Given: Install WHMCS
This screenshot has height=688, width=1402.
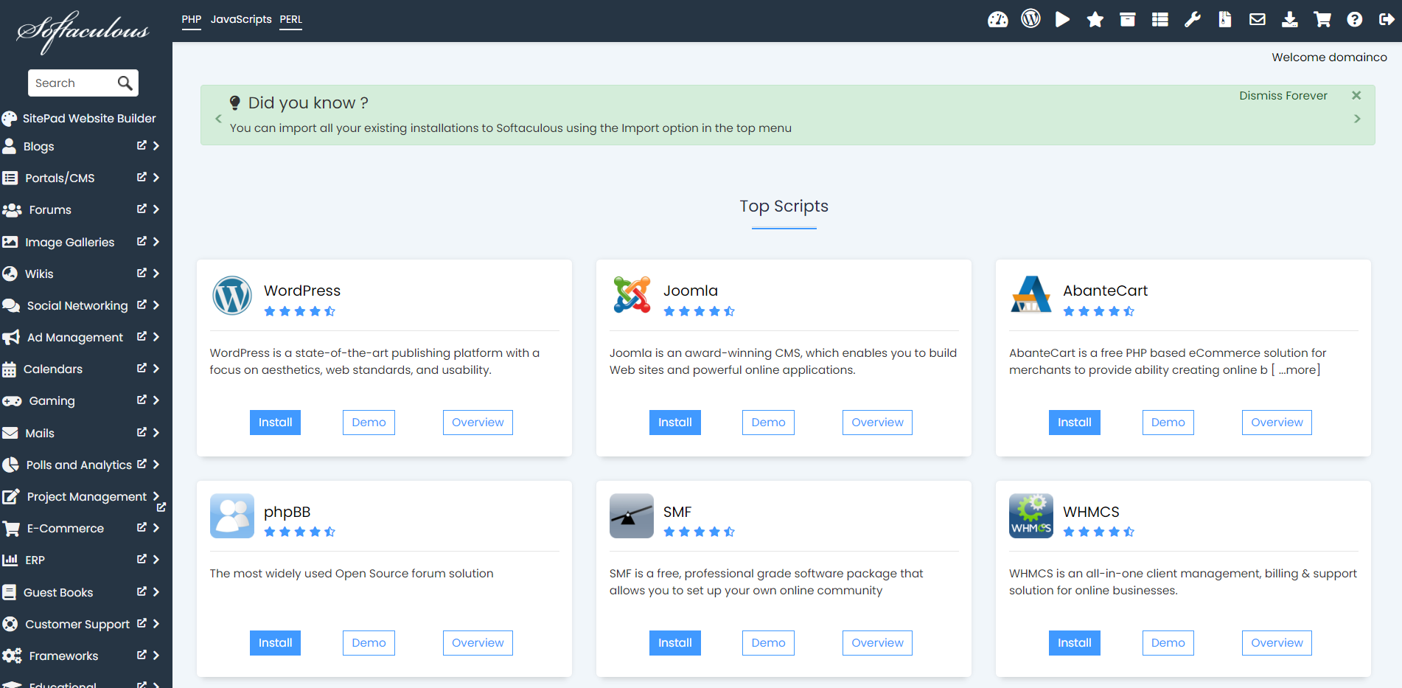Looking at the screenshot, I should click(1074, 643).
